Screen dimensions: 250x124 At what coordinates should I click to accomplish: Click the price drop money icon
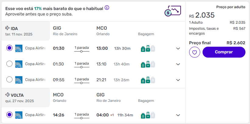(x=172, y=11)
